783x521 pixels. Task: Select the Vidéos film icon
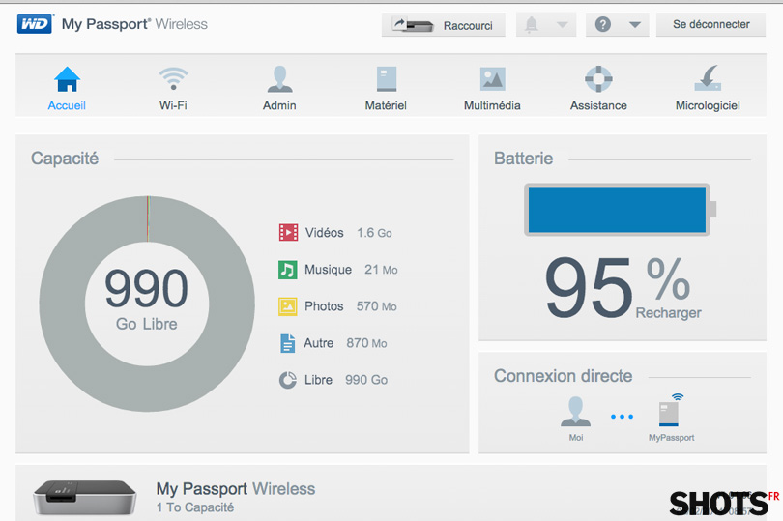click(288, 232)
